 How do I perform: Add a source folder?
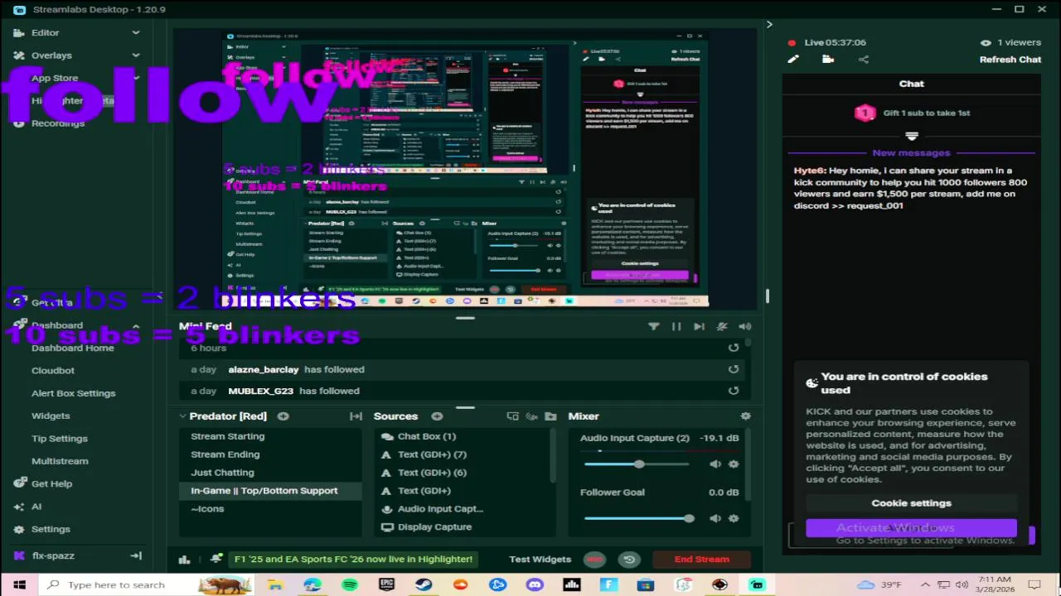[x=549, y=416]
